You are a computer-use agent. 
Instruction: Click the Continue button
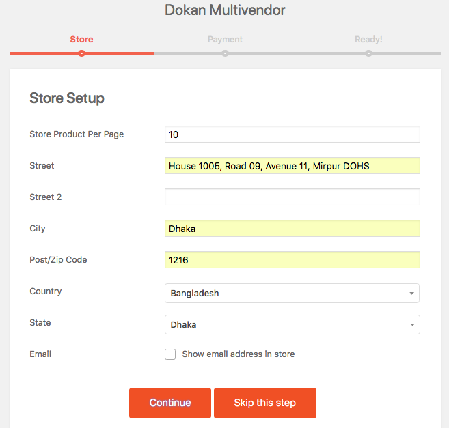[x=170, y=403]
